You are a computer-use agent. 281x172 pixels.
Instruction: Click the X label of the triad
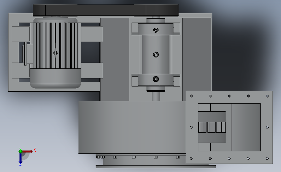click(x=35, y=150)
